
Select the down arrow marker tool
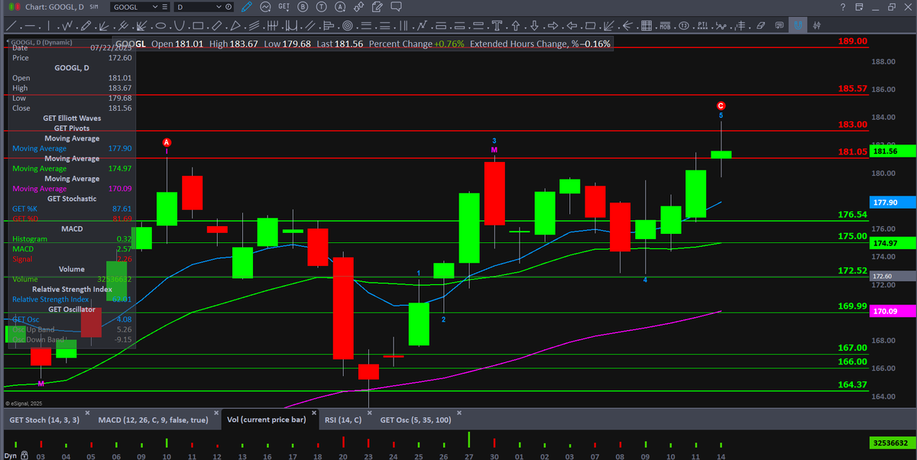click(534, 26)
